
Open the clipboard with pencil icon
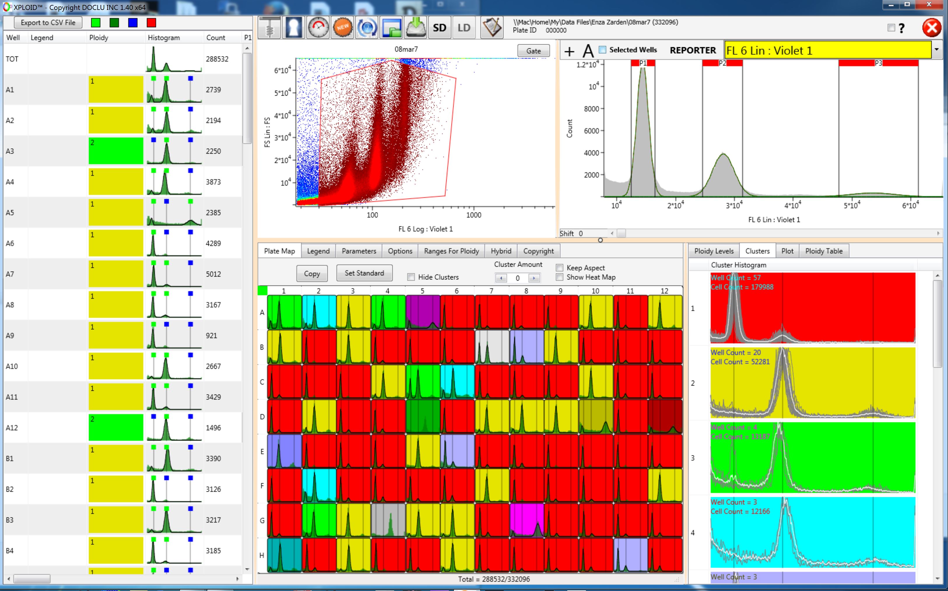[491, 27]
